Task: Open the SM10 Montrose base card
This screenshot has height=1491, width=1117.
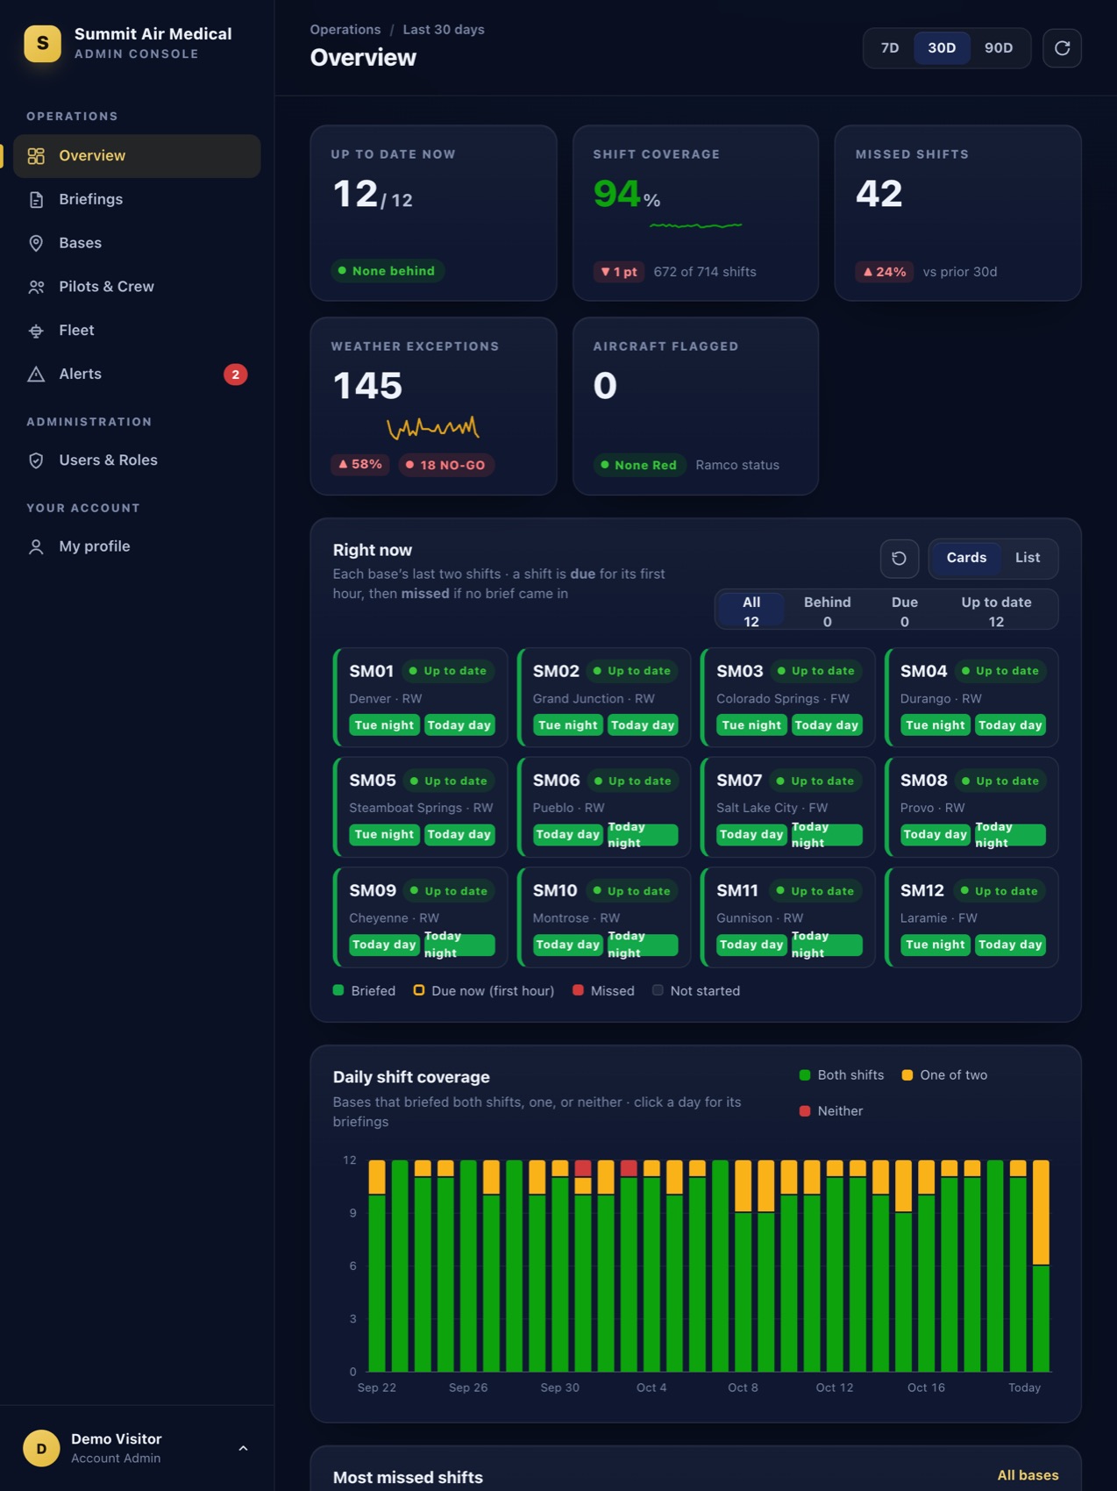Action: pyautogui.click(x=604, y=917)
